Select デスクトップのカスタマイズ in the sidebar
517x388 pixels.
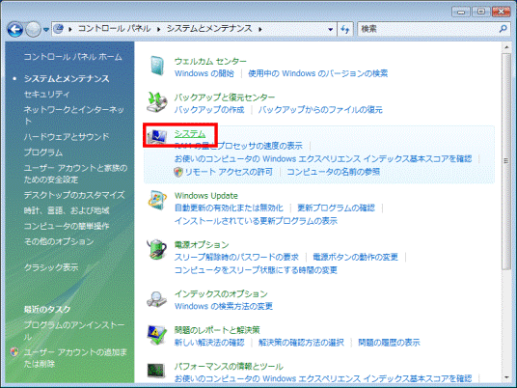pyautogui.click(x=74, y=195)
